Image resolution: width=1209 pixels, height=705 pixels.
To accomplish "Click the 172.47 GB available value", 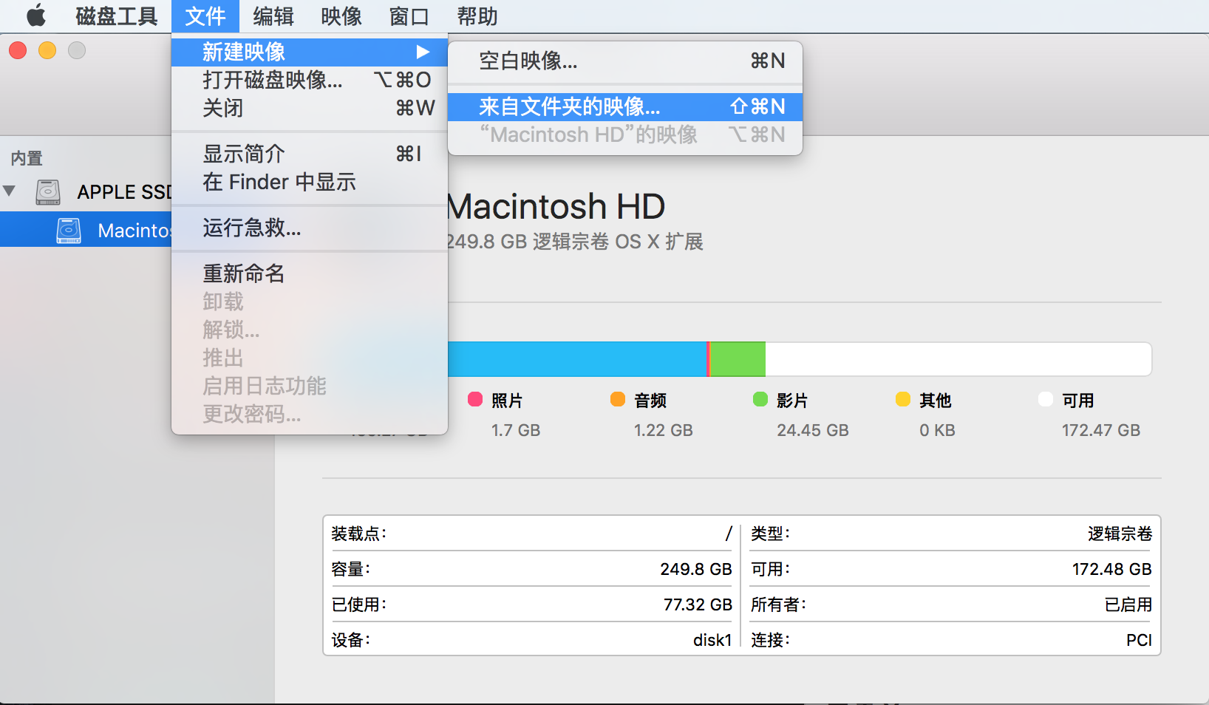I will [x=1101, y=430].
